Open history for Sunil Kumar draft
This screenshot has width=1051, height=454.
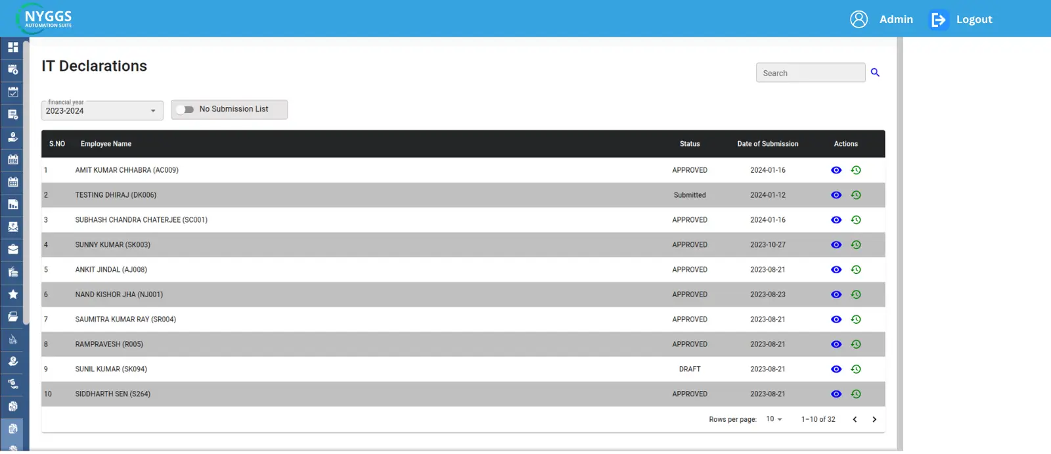856,369
